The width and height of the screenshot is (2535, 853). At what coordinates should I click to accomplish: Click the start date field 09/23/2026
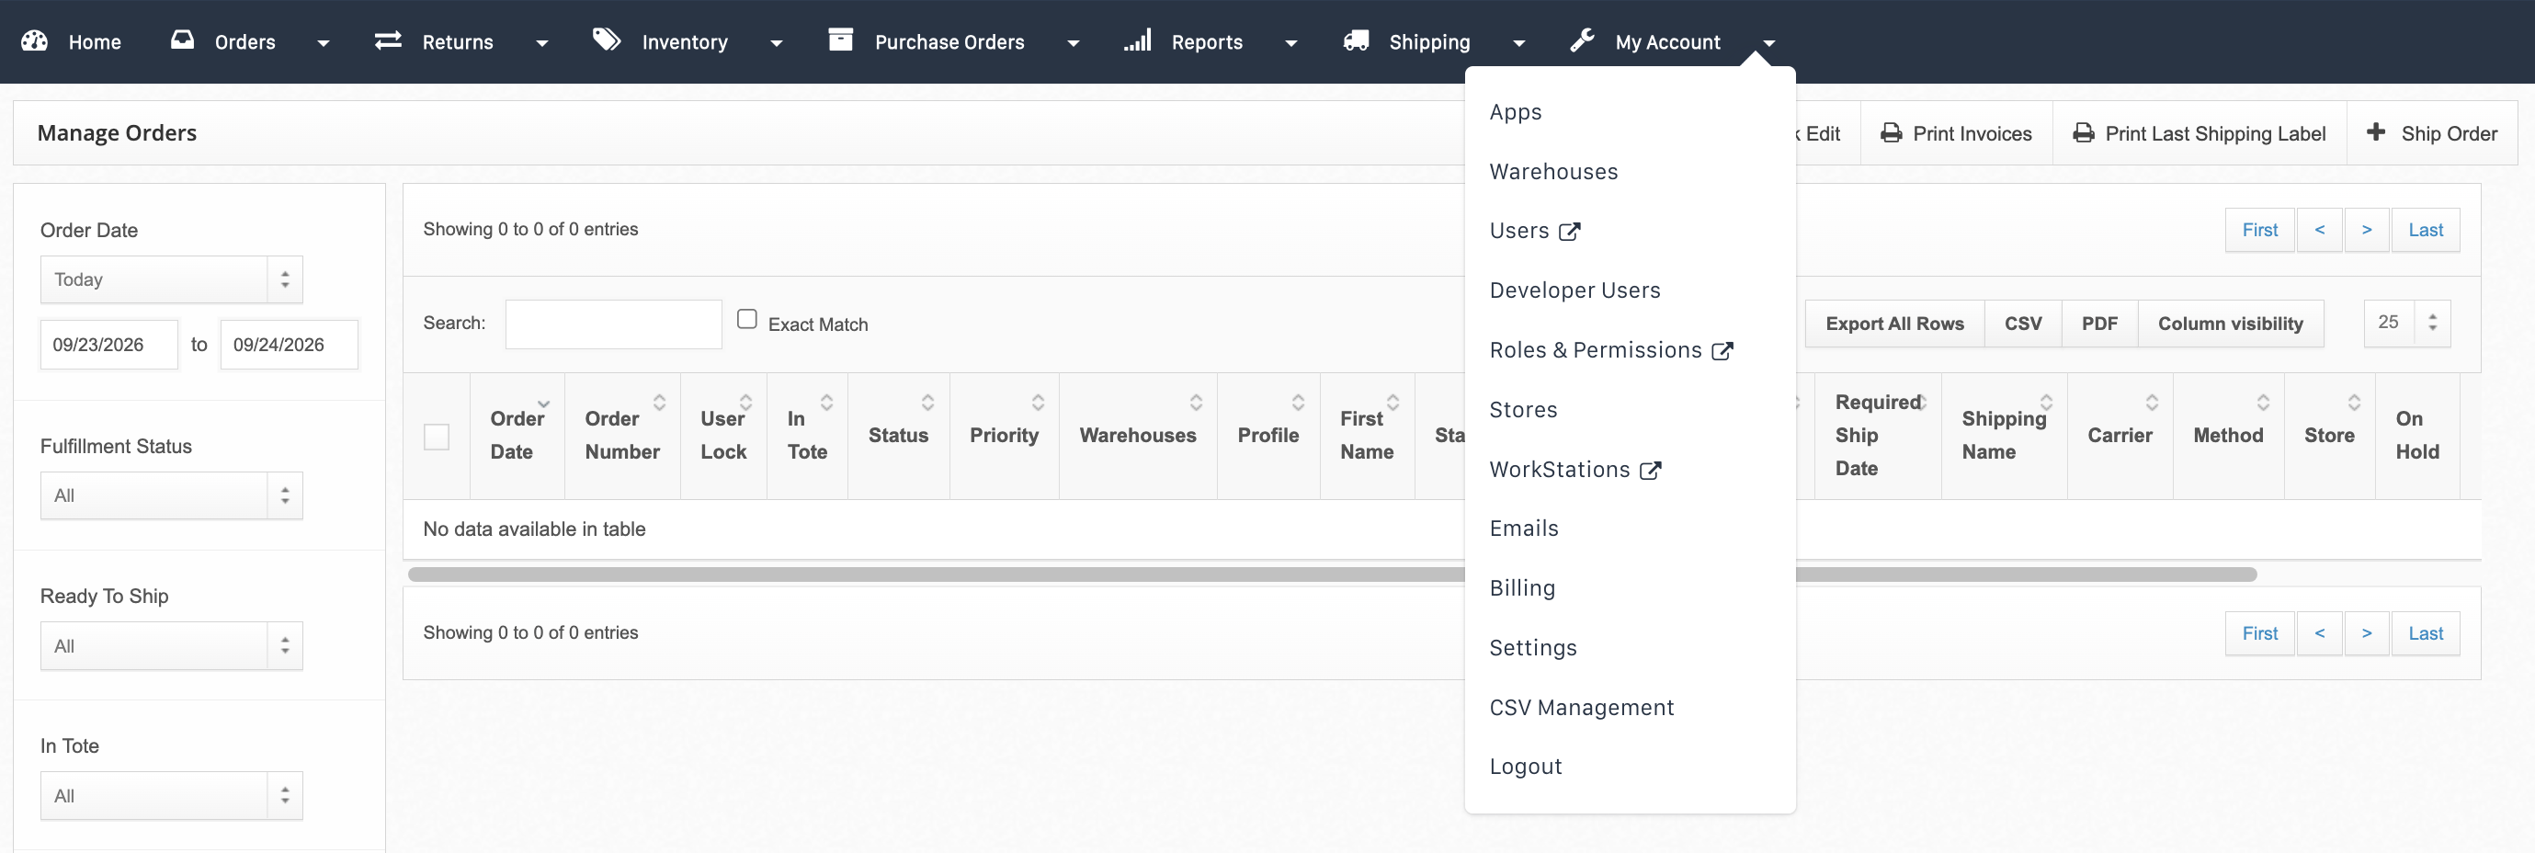108,345
